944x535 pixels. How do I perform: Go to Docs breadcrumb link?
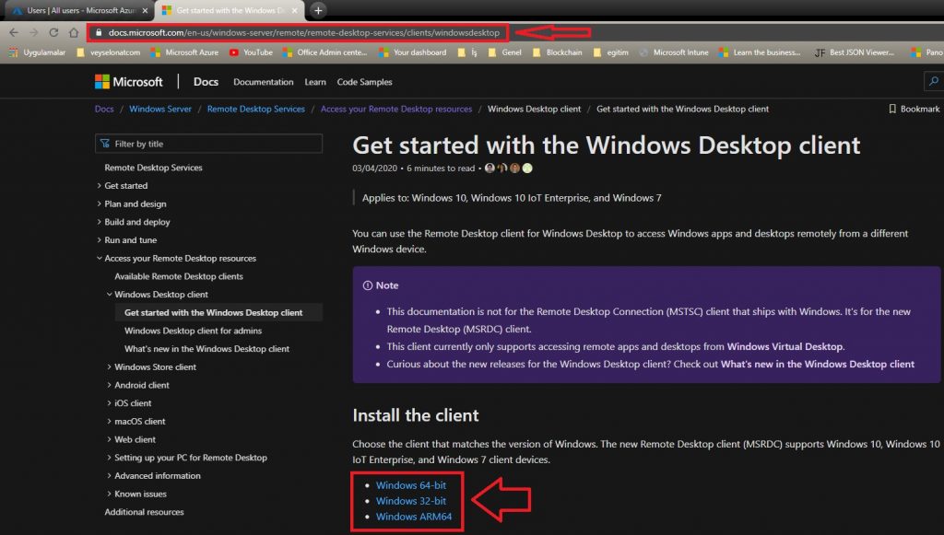[104, 109]
